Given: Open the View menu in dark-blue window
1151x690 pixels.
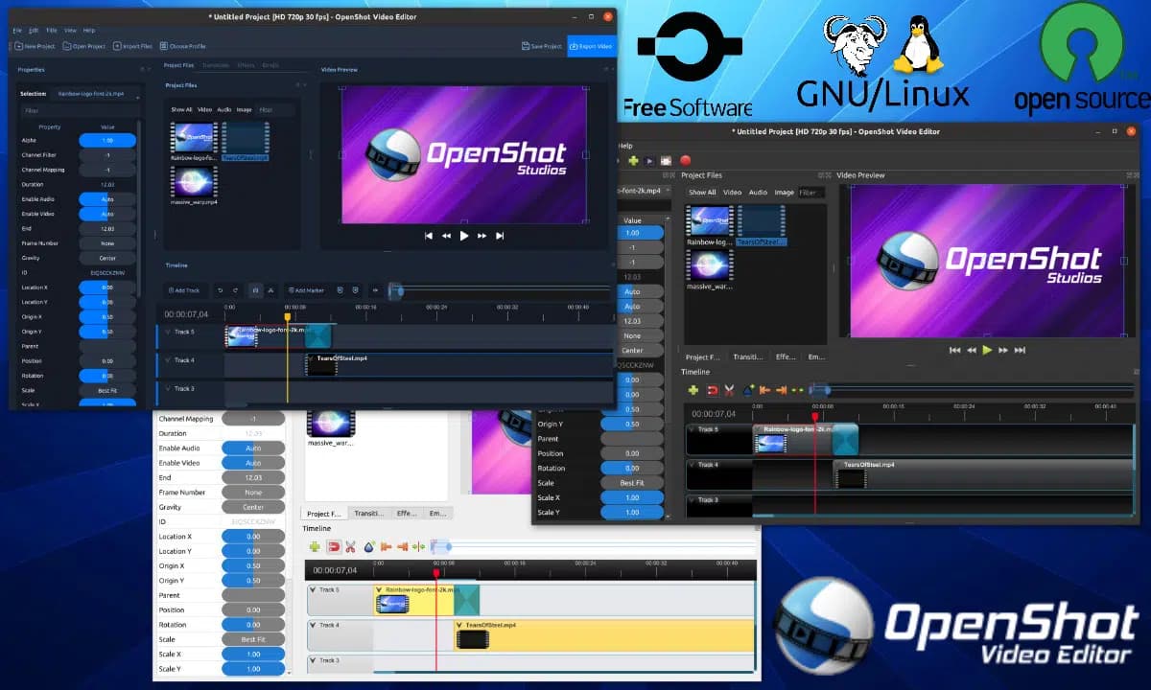Looking at the screenshot, I should 70,31.
